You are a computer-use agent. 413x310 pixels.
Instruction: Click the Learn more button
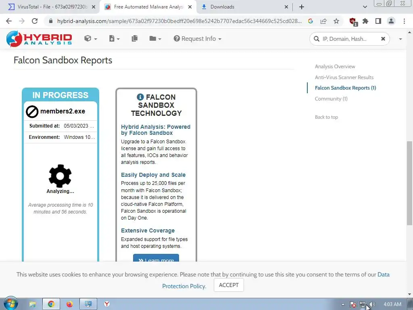pos(156,258)
